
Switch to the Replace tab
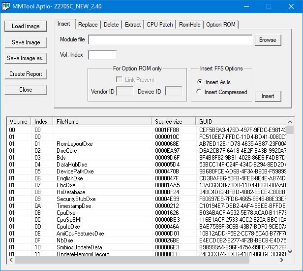click(x=88, y=25)
